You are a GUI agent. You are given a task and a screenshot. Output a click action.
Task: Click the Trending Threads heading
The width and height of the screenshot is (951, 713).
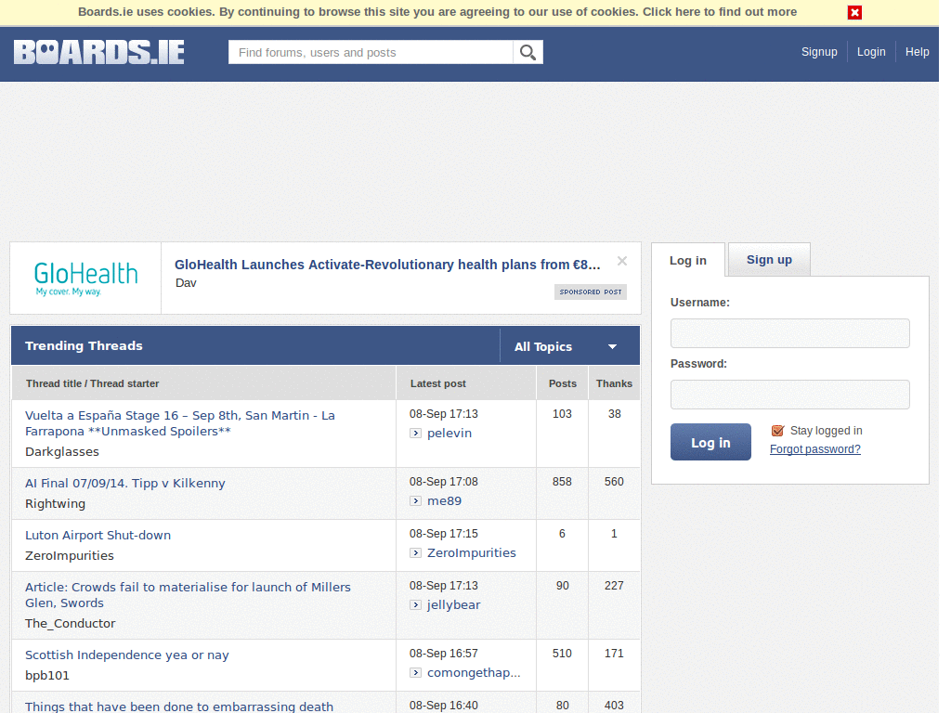[84, 345]
